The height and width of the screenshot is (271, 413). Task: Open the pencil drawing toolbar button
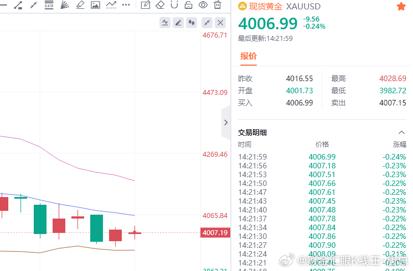pyautogui.click(x=178, y=23)
